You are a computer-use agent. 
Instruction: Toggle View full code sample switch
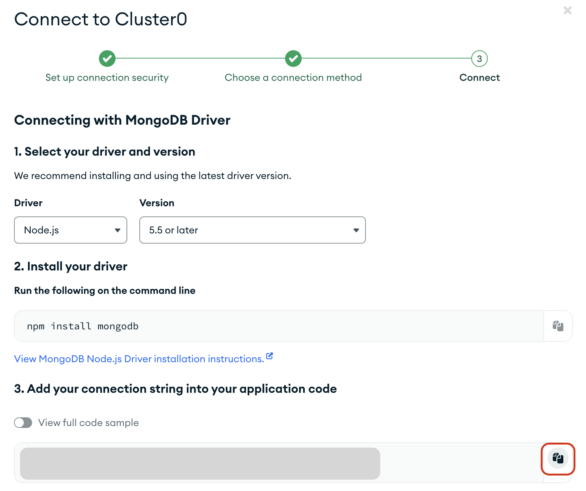(x=23, y=423)
